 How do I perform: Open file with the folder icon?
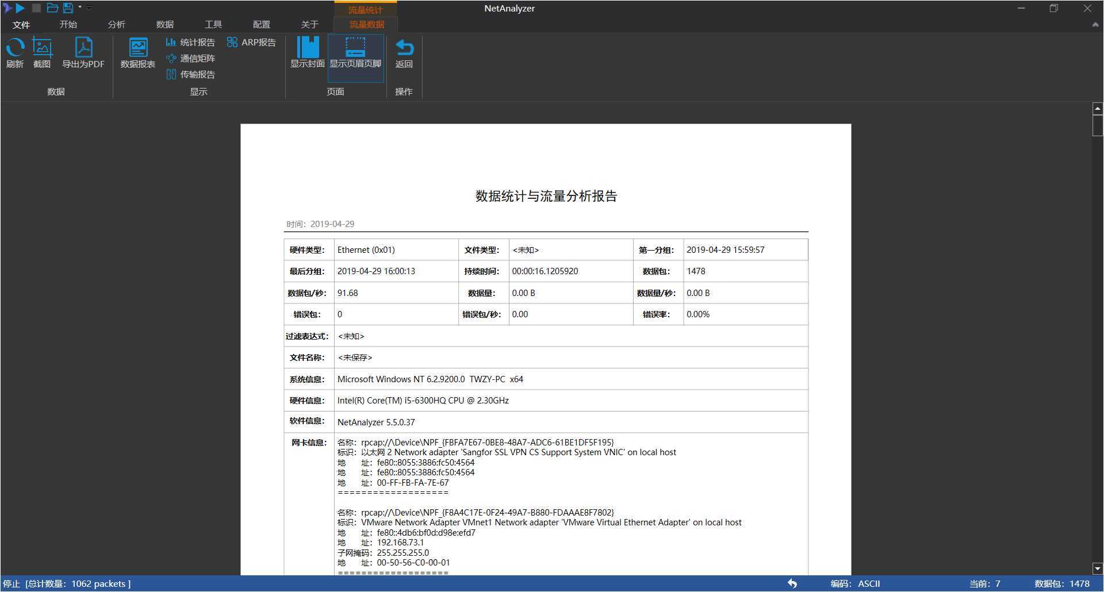pyautogui.click(x=52, y=8)
